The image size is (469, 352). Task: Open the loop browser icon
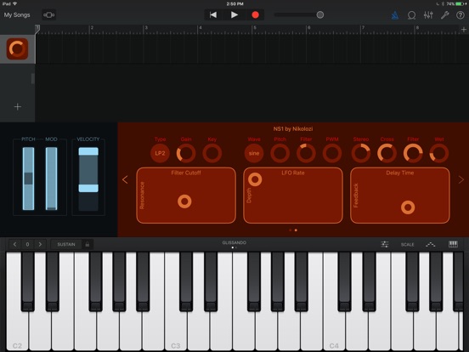click(x=411, y=15)
